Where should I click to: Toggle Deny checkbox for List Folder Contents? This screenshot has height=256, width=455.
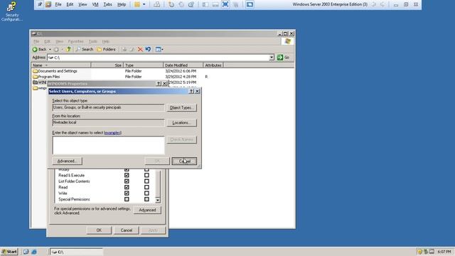click(146, 181)
